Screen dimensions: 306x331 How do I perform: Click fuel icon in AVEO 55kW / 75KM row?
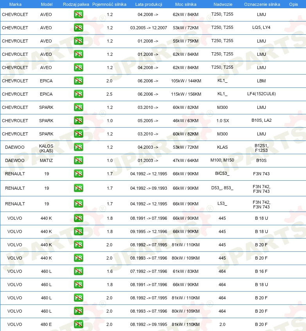point(79,41)
